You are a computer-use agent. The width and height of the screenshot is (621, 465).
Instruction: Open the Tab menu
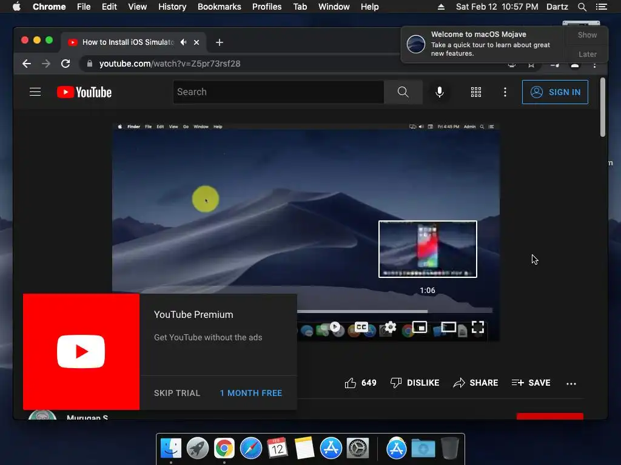pyautogui.click(x=300, y=7)
